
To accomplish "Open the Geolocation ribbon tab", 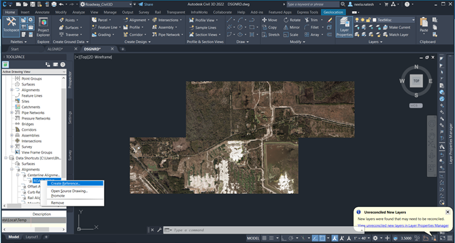I will click(x=333, y=12).
